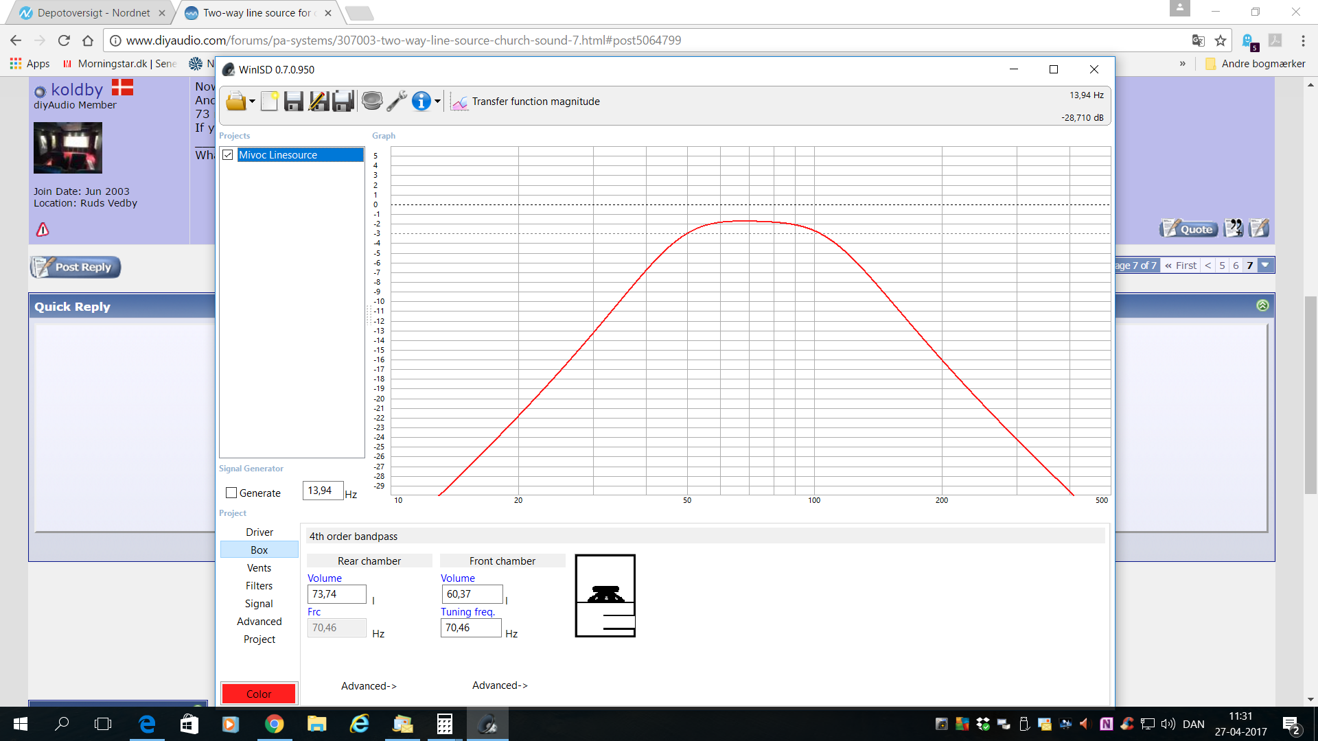Open the Advanced tab in project list
Viewport: 1318px width, 741px height.
[x=259, y=622]
